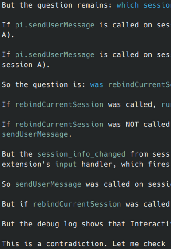The width and height of the screenshot is (171, 249).
Task: Click the word "extension's"
Action: coord(26,164)
